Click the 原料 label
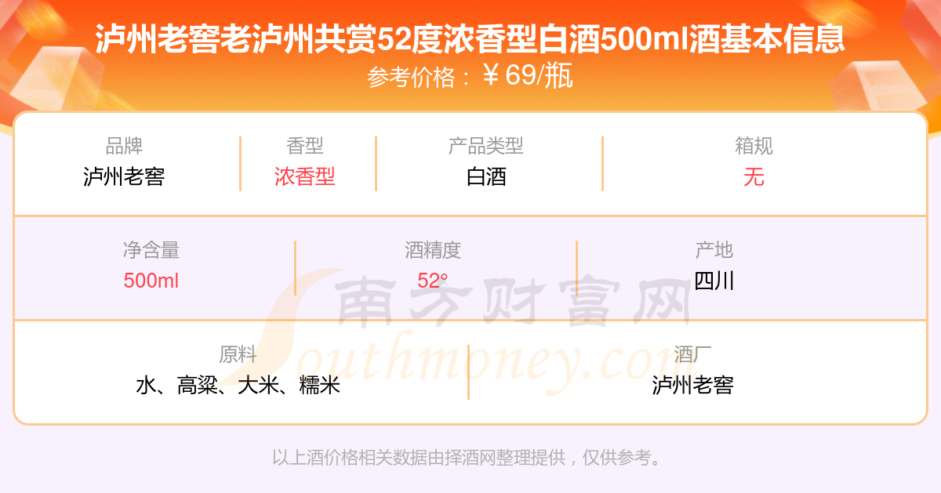Image resolution: width=941 pixels, height=493 pixels. click(x=238, y=354)
